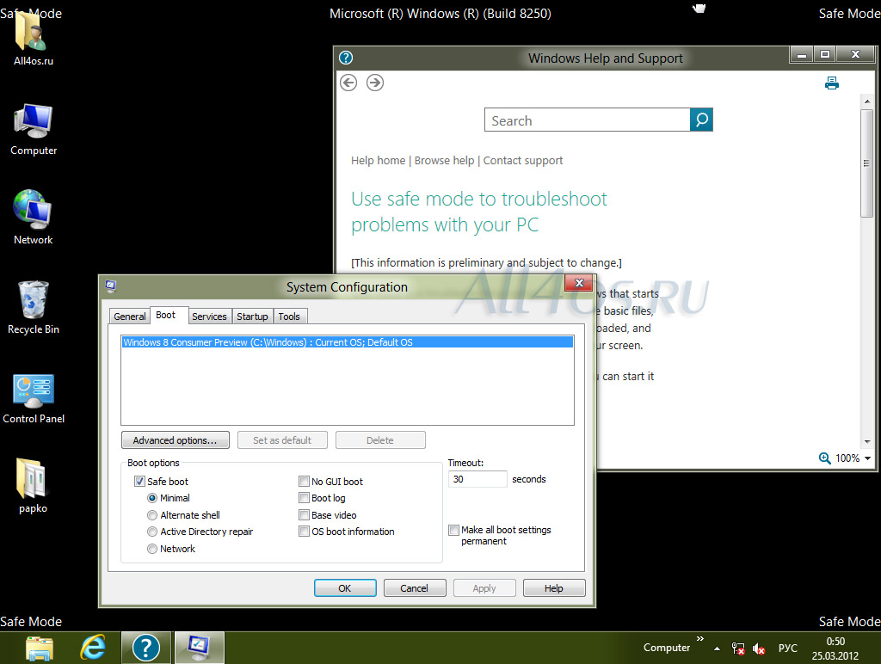Select the Windows 8 Consumer Preview boot entry
This screenshot has height=664, width=881.
pos(348,342)
